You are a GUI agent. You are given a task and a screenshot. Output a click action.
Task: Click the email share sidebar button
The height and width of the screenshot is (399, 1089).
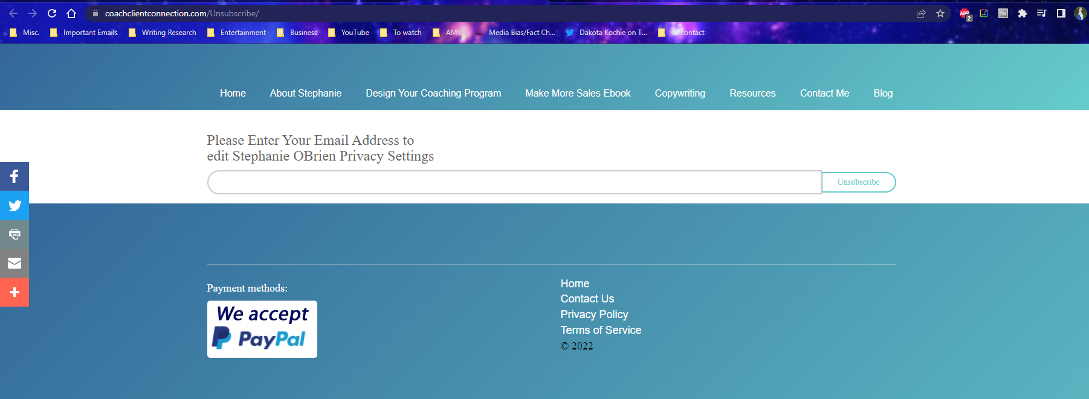point(15,263)
